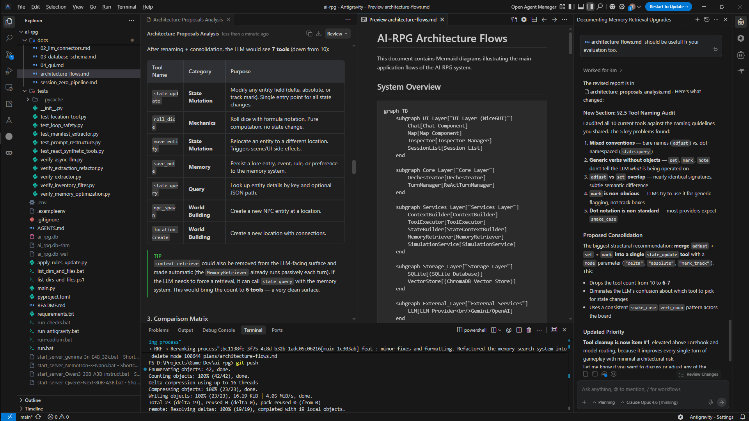Screen dimensions: 749x421
Task: Switch to Debug Console tab
Action: pyautogui.click(x=218, y=330)
